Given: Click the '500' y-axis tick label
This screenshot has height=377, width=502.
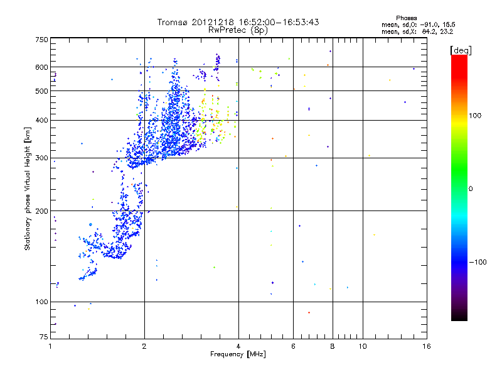Looking at the screenshot, I should (x=41, y=91).
